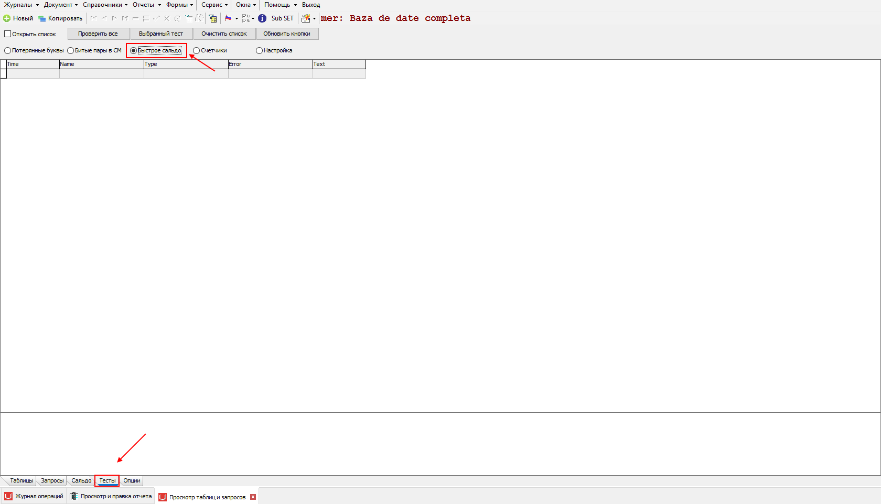This screenshot has width=881, height=504.
Task: Select the Настройка radio button
Action: pos(259,51)
